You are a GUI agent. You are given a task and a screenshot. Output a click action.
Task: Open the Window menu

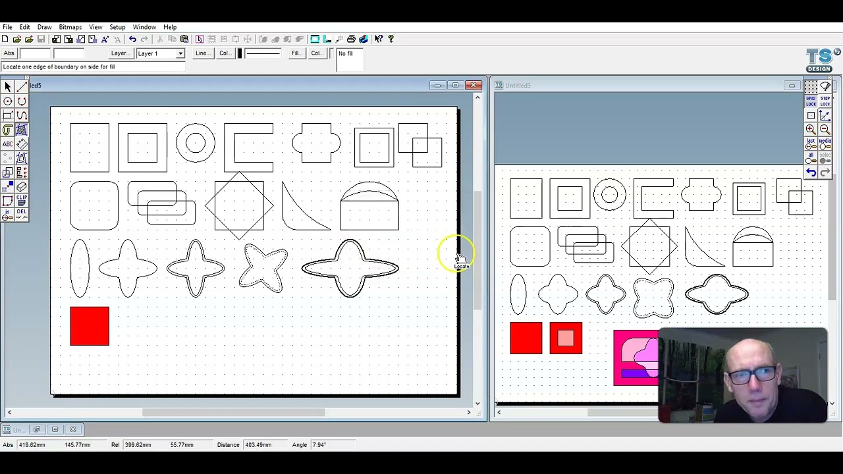144,27
